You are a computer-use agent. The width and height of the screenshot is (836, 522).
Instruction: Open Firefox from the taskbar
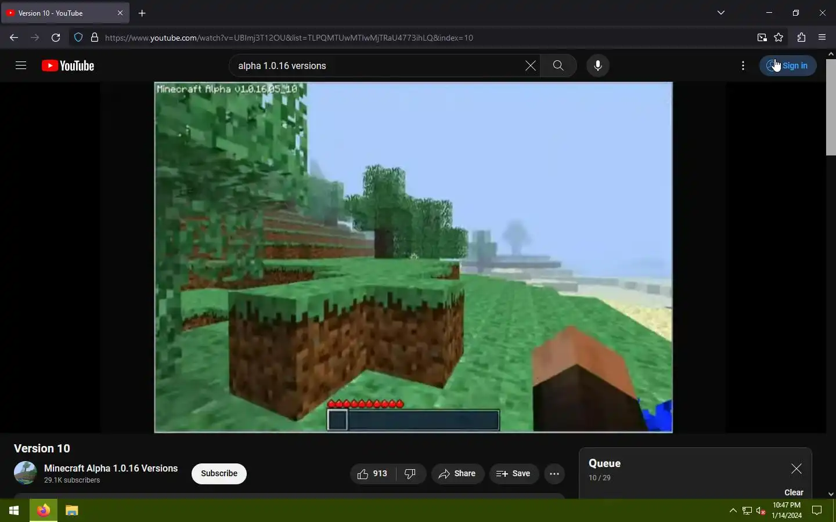[44, 510]
